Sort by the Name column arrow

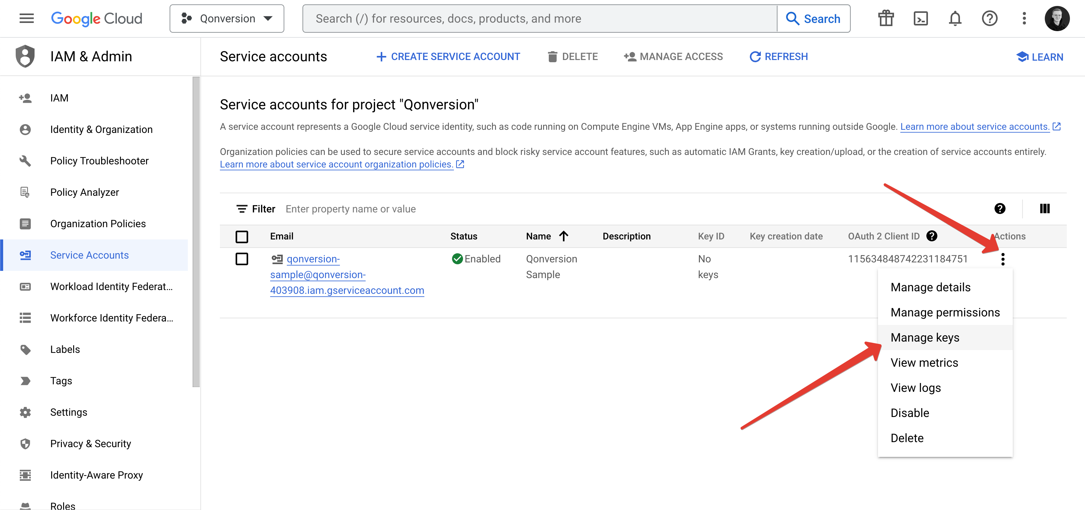click(564, 236)
